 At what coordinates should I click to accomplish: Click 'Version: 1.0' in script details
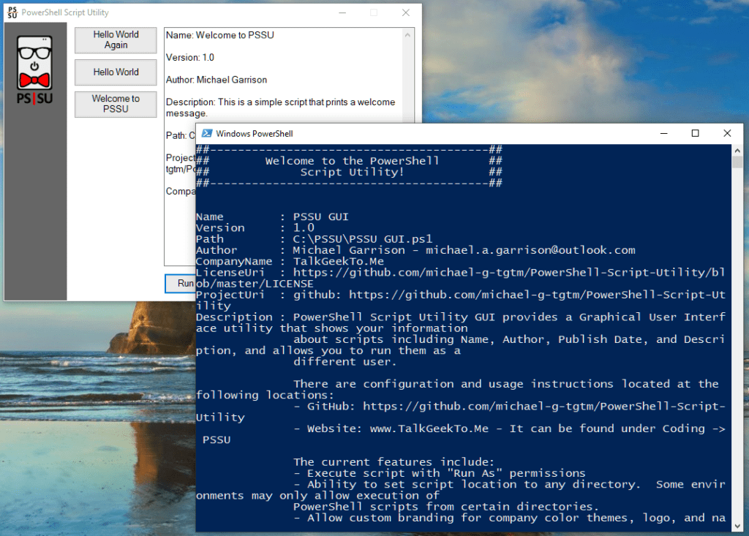189,57
